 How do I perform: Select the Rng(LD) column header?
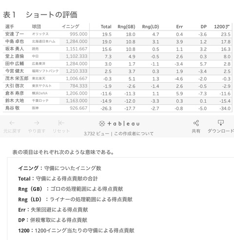(150, 27)
